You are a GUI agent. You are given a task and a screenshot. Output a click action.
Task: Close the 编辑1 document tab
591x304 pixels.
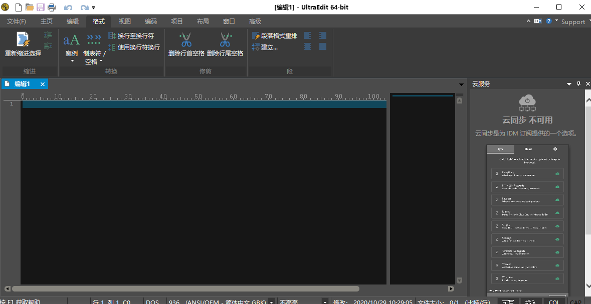pyautogui.click(x=43, y=84)
